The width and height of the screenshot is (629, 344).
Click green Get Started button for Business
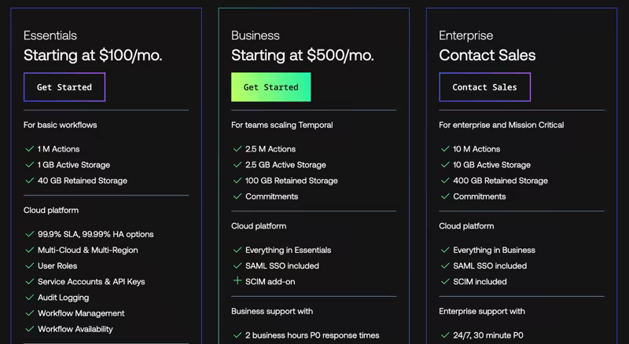[270, 87]
